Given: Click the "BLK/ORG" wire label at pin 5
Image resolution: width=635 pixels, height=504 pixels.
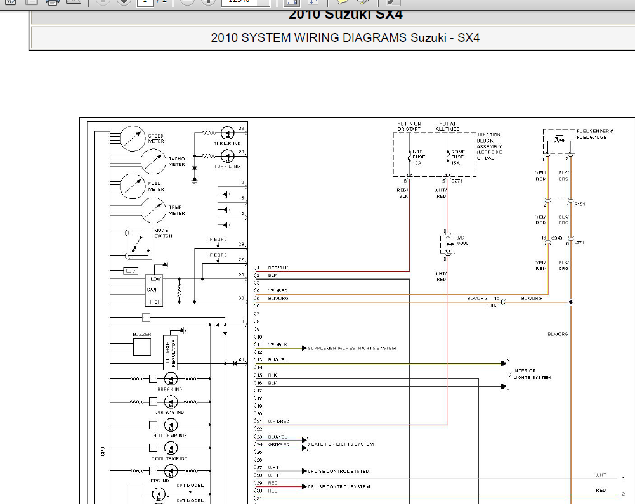Looking at the screenshot, I should click(278, 299).
